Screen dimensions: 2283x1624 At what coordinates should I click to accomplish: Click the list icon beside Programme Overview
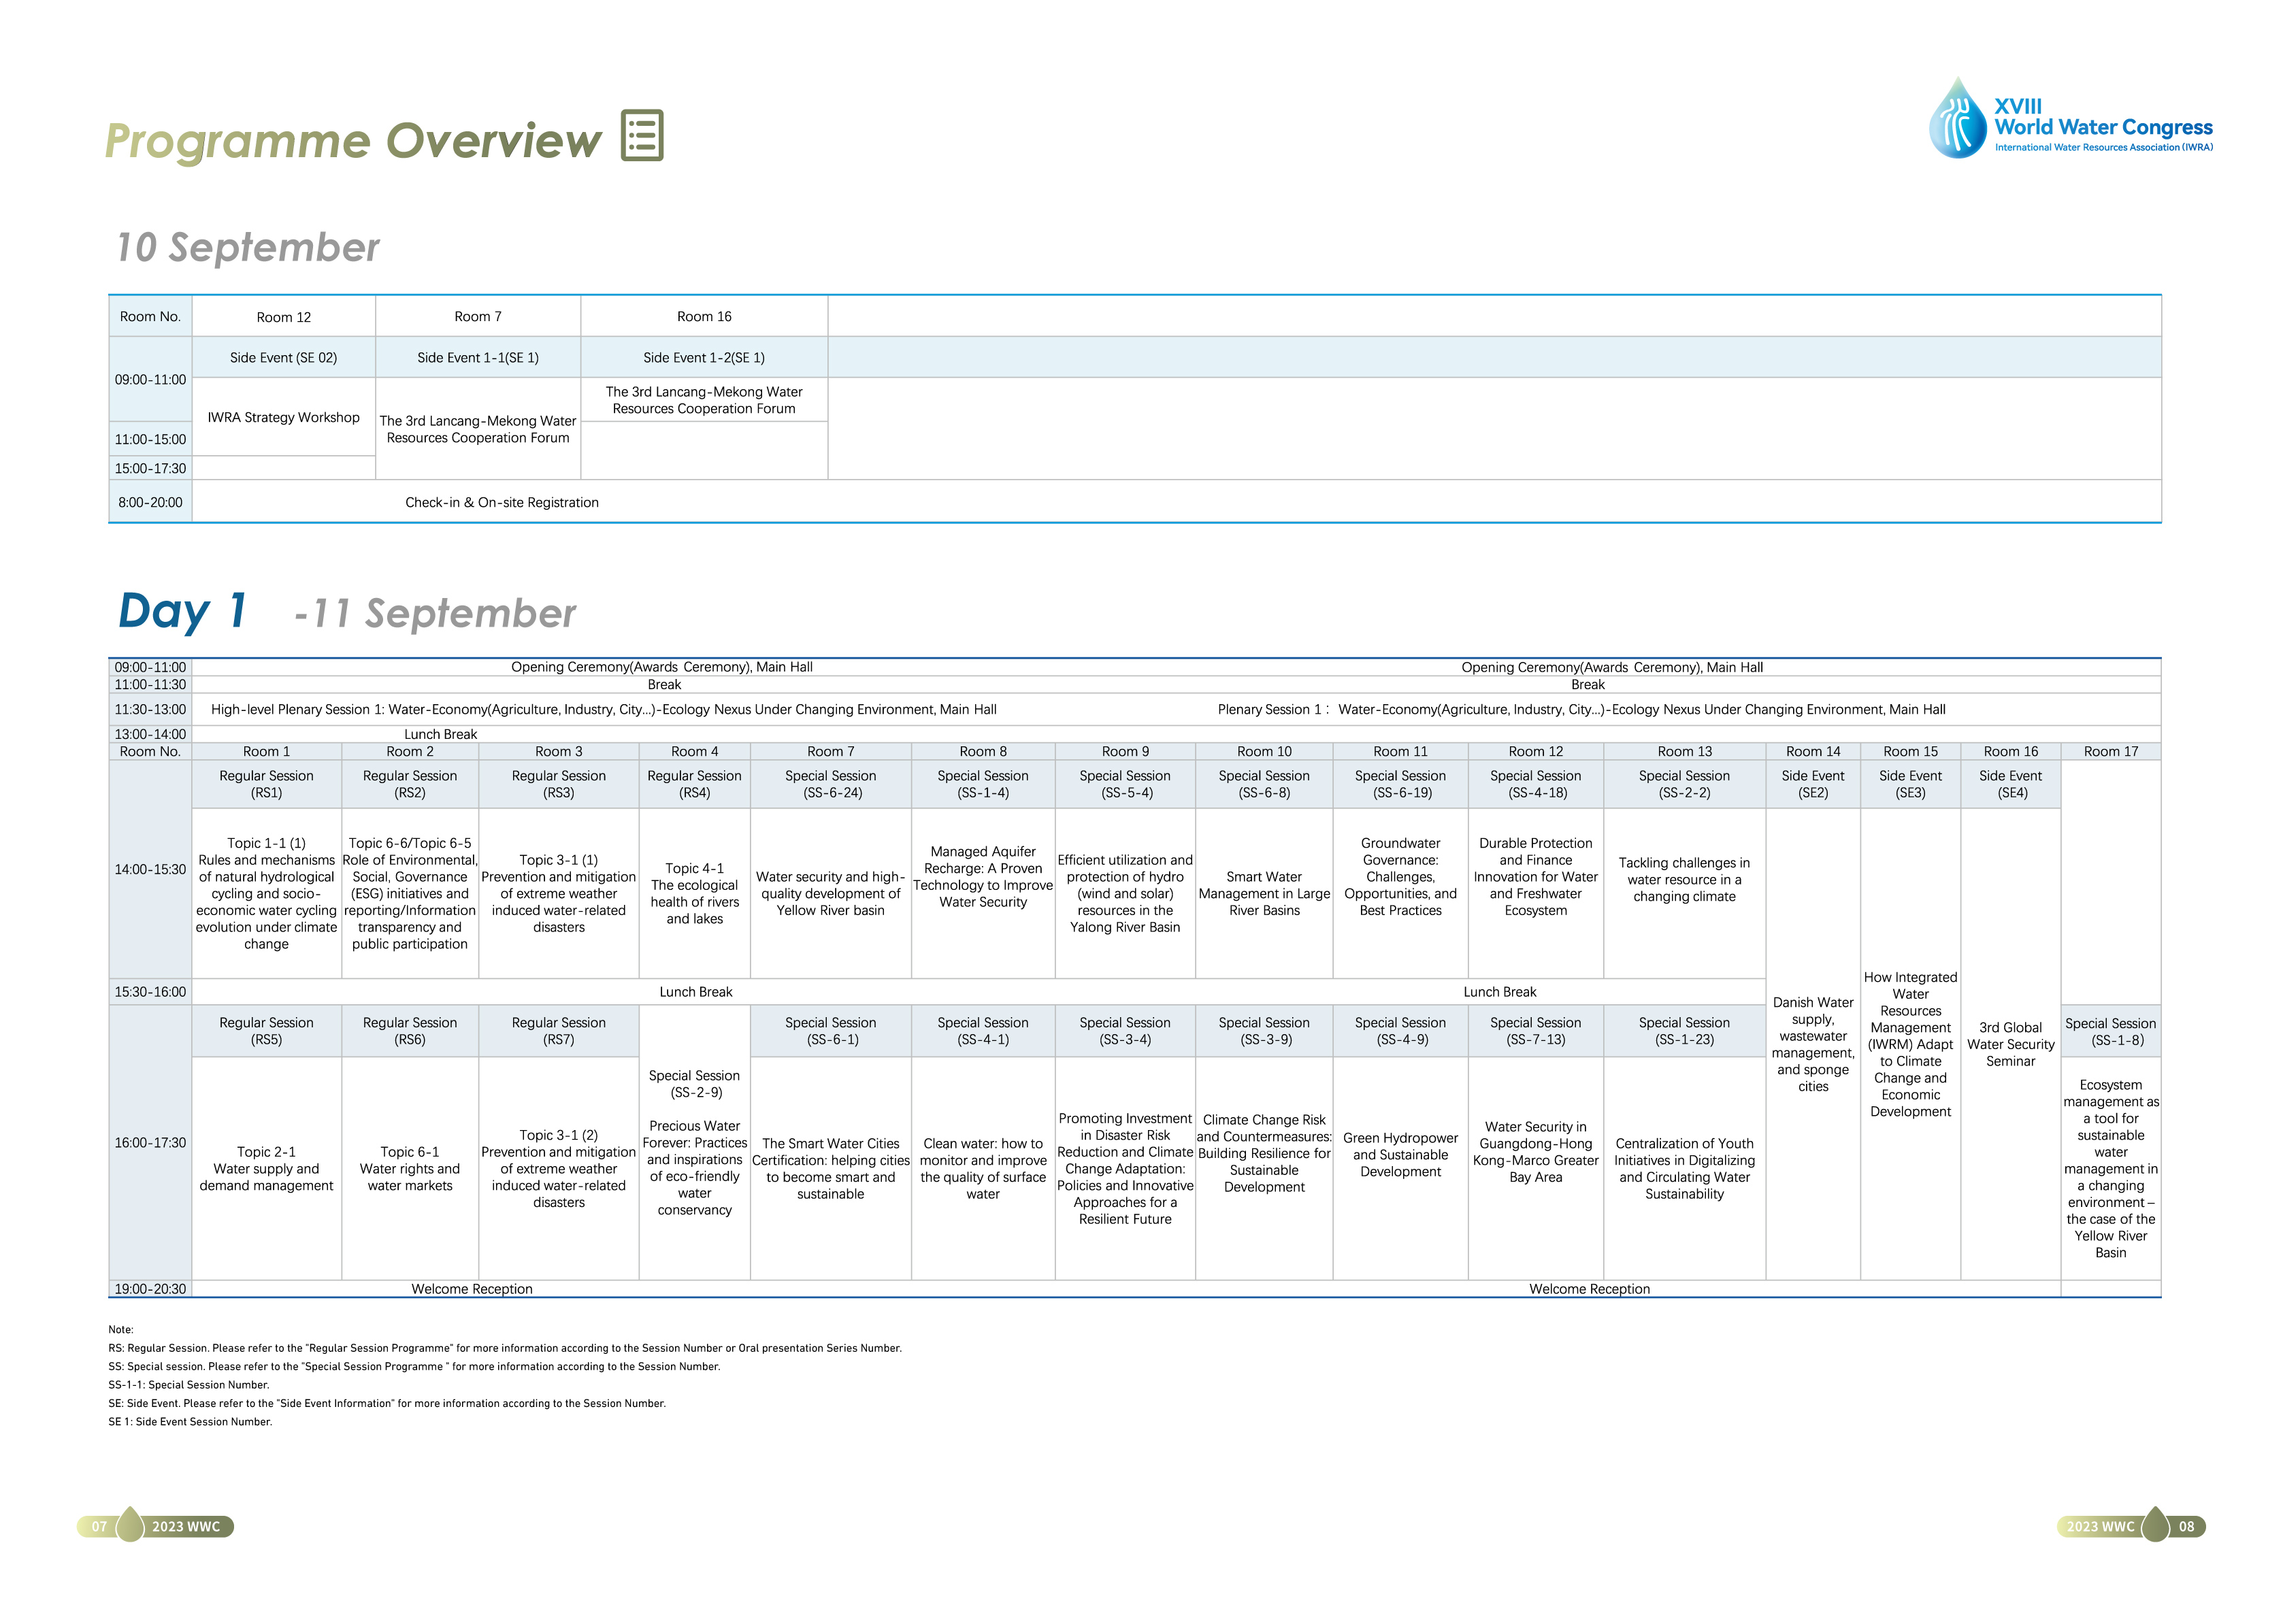642,135
